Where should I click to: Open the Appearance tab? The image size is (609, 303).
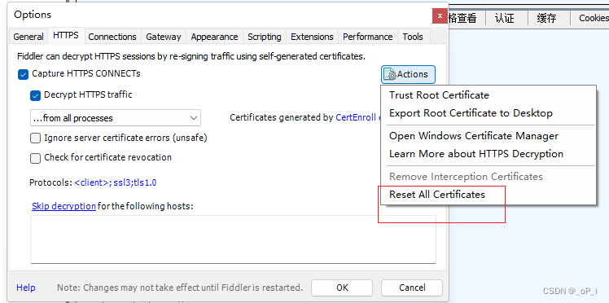[214, 37]
